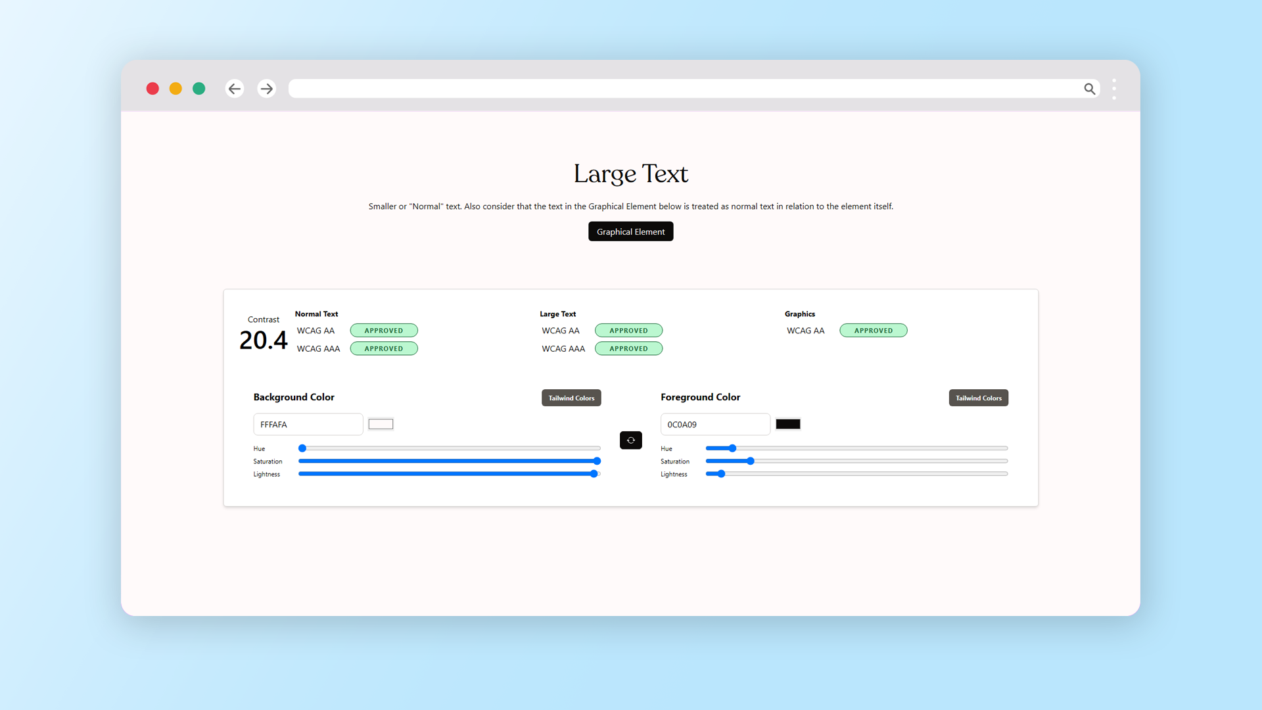This screenshot has width=1262, height=710.
Task: Click the Background Color heading
Action: 294,397
